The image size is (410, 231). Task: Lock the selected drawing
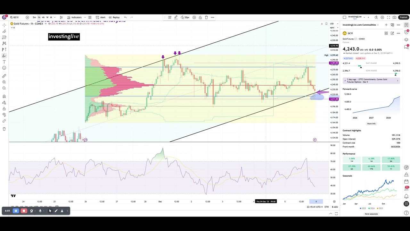point(200,17)
